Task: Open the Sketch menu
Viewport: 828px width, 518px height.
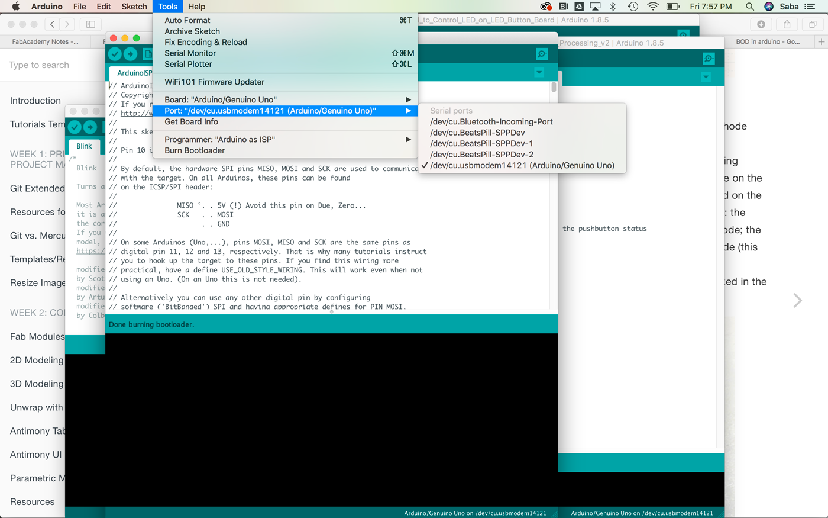Action: [x=134, y=7]
